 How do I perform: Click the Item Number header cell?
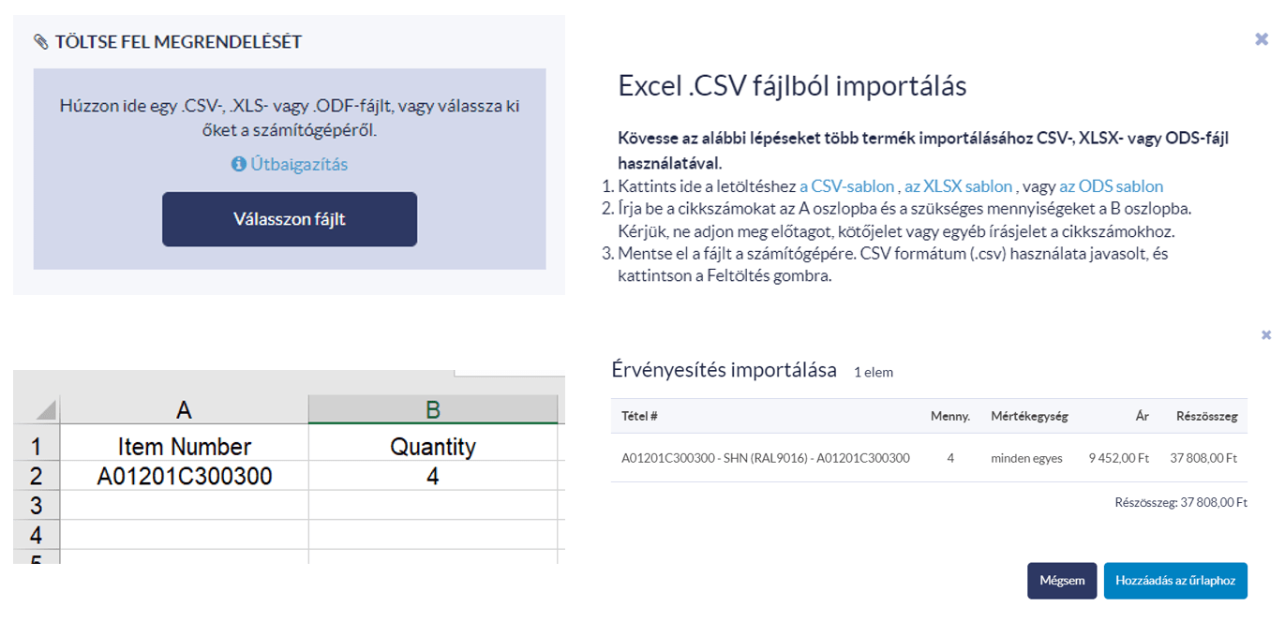pyautogui.click(x=184, y=447)
